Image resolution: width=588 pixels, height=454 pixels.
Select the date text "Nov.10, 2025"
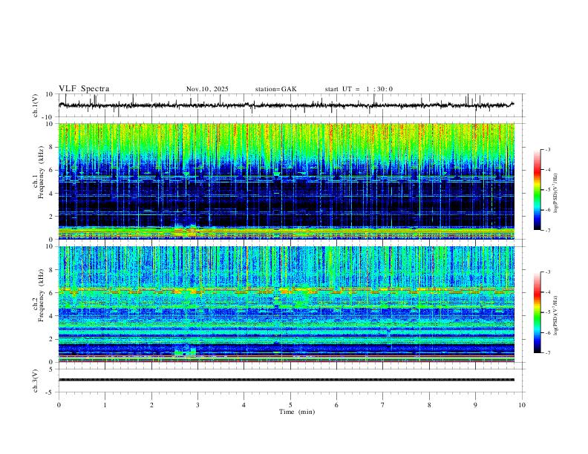[207, 89]
